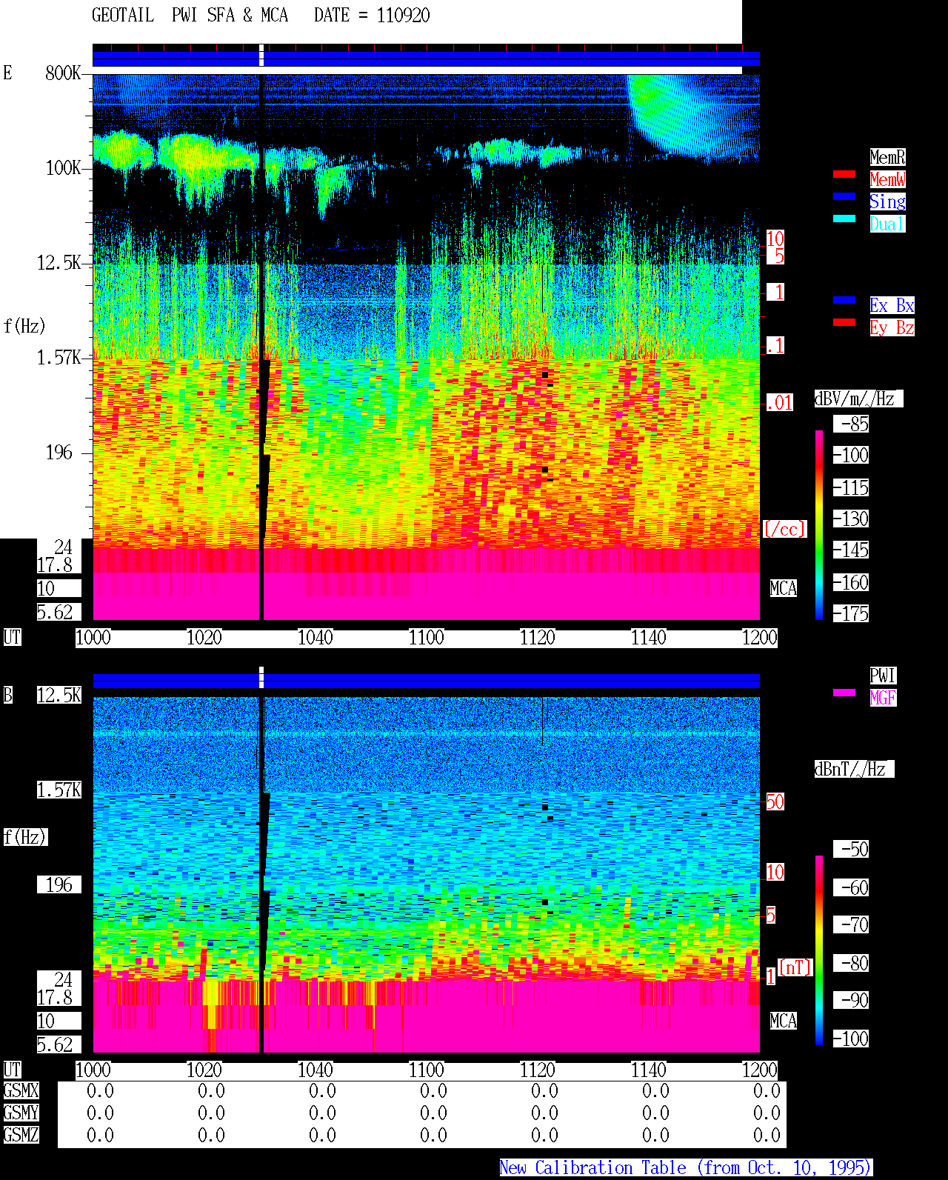Click the B panel's 196 axis label

pyautogui.click(x=59, y=884)
